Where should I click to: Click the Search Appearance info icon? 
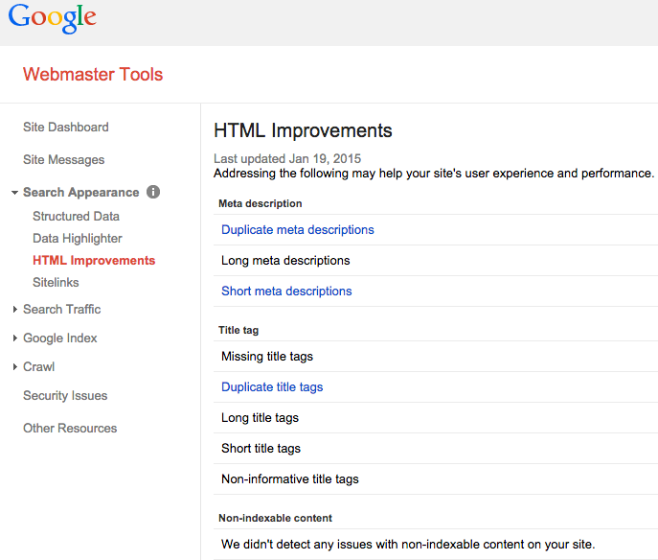[153, 192]
